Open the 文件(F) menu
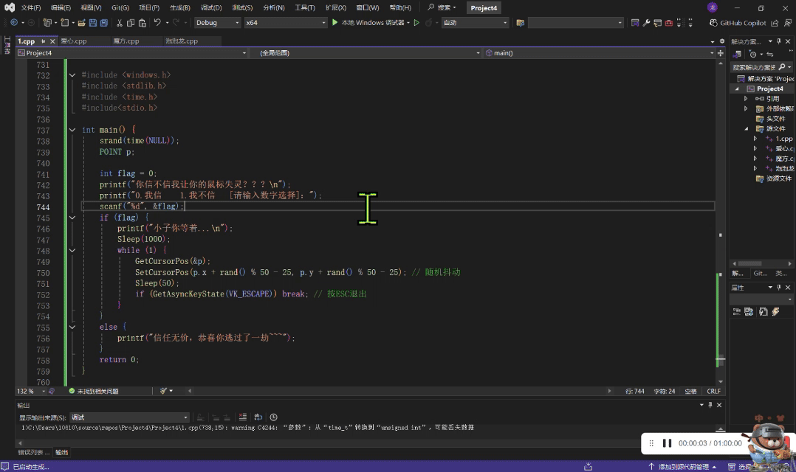796x472 pixels. click(31, 7)
